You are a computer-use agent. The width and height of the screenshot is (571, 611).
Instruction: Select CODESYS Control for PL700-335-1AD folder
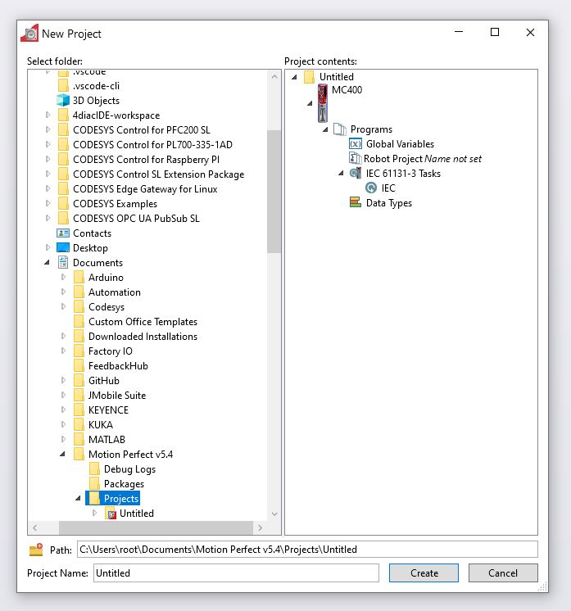(x=152, y=145)
